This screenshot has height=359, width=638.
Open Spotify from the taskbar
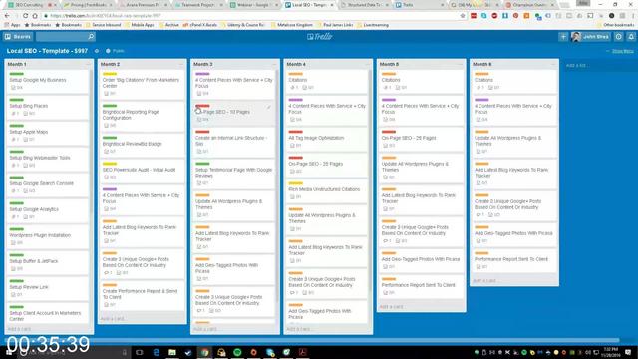[x=237, y=352]
